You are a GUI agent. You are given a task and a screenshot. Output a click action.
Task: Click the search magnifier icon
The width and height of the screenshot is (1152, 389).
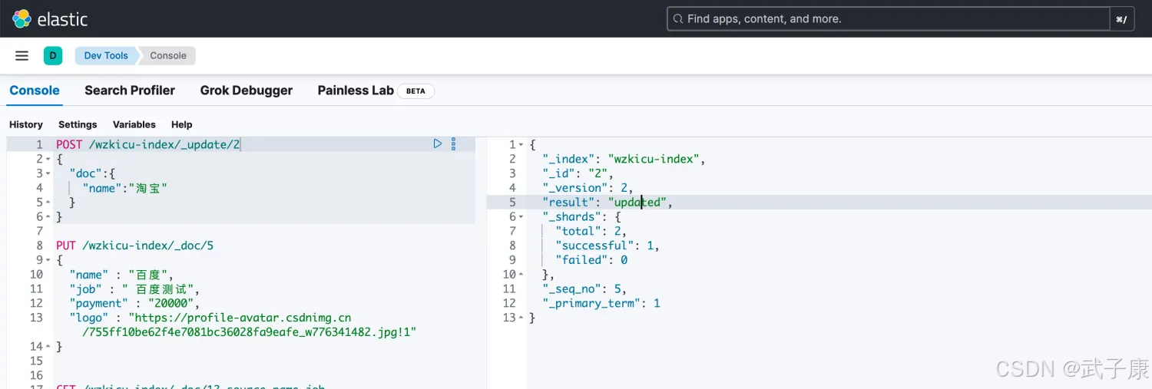tap(677, 18)
